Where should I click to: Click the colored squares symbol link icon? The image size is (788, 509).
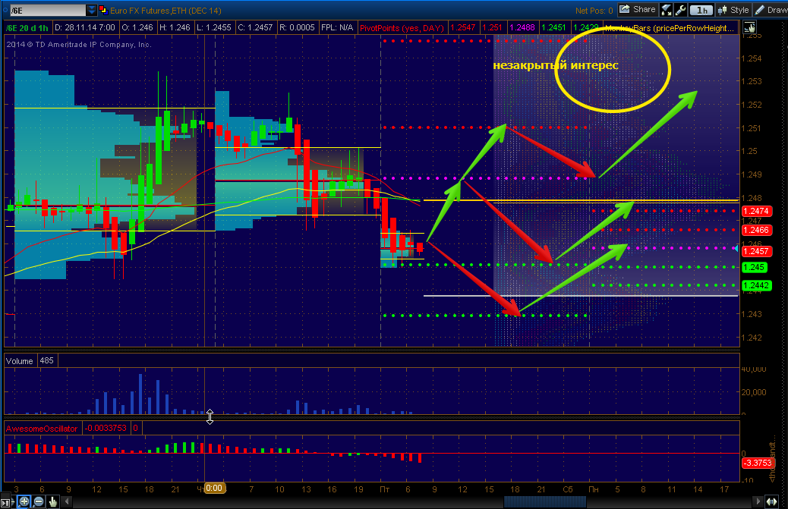point(103,10)
